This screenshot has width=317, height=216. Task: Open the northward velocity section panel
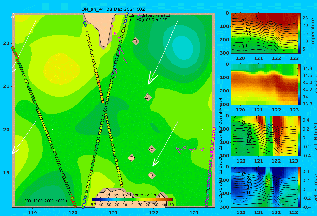click(265, 136)
